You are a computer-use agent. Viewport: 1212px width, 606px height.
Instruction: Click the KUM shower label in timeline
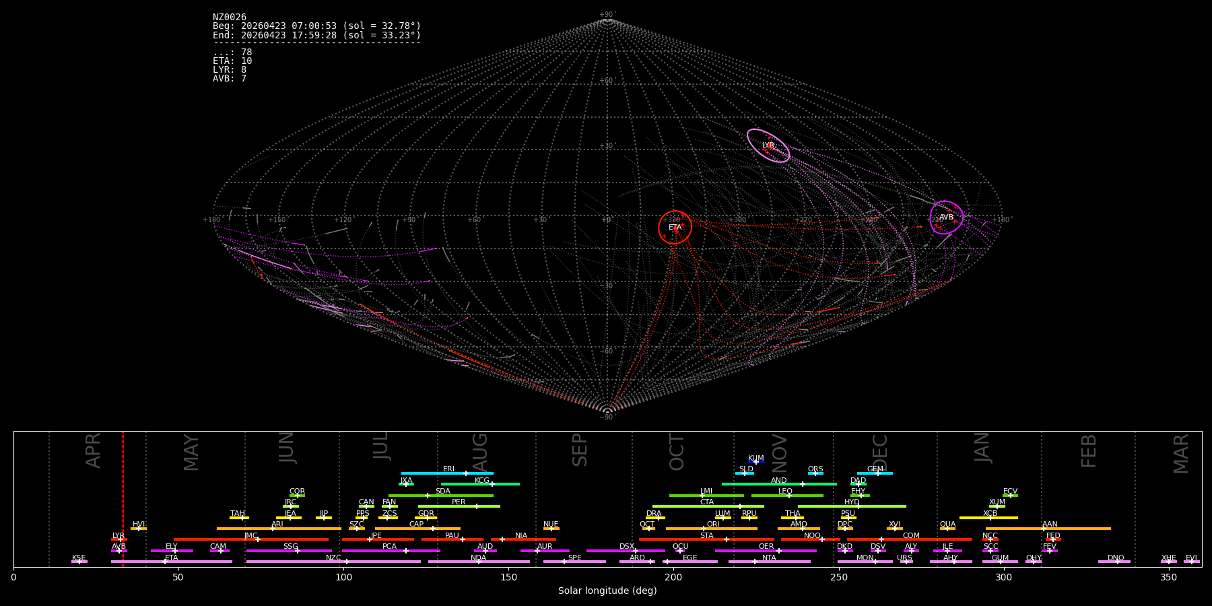pyautogui.click(x=756, y=459)
